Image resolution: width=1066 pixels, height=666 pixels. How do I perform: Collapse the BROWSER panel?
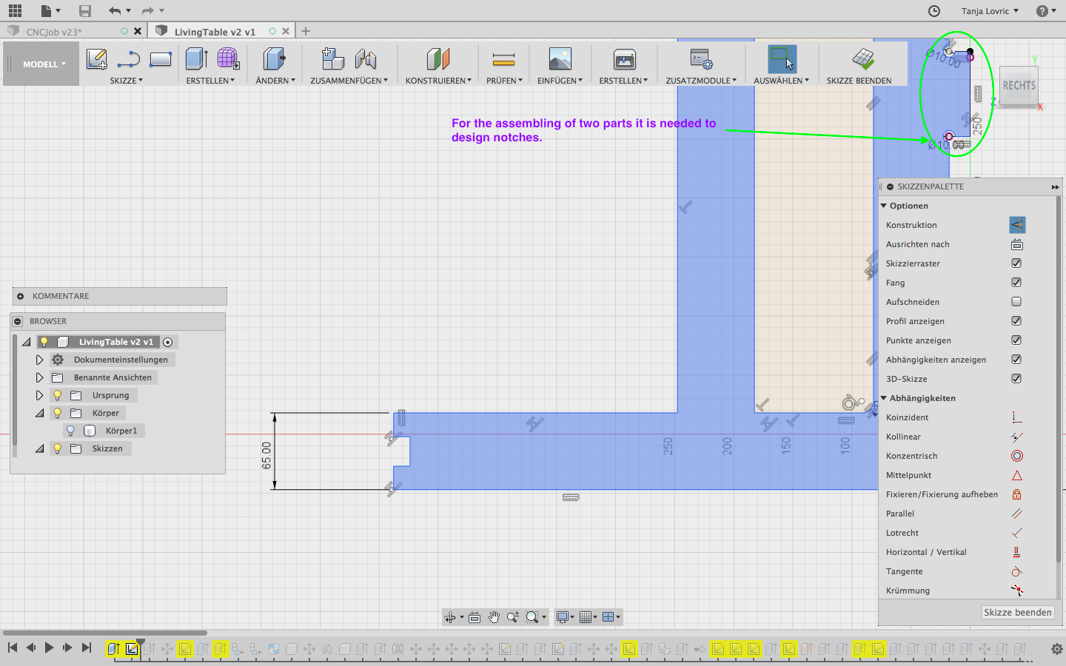[18, 321]
